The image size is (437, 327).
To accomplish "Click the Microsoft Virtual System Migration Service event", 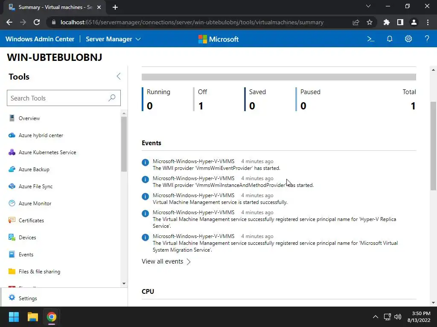I will (x=275, y=247).
